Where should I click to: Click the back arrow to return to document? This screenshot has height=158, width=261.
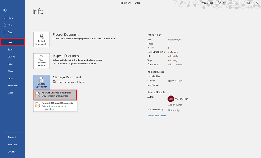[5, 10]
